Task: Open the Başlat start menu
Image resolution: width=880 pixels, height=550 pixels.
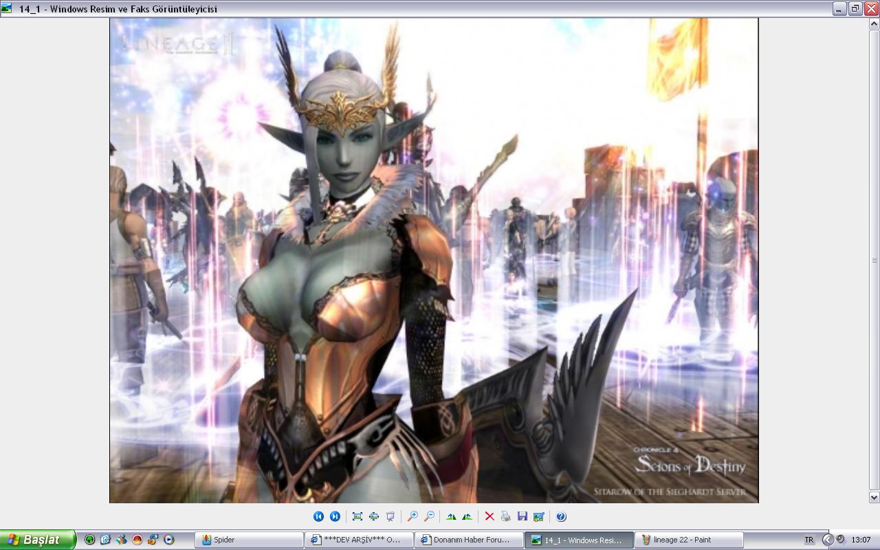Action: (38, 540)
